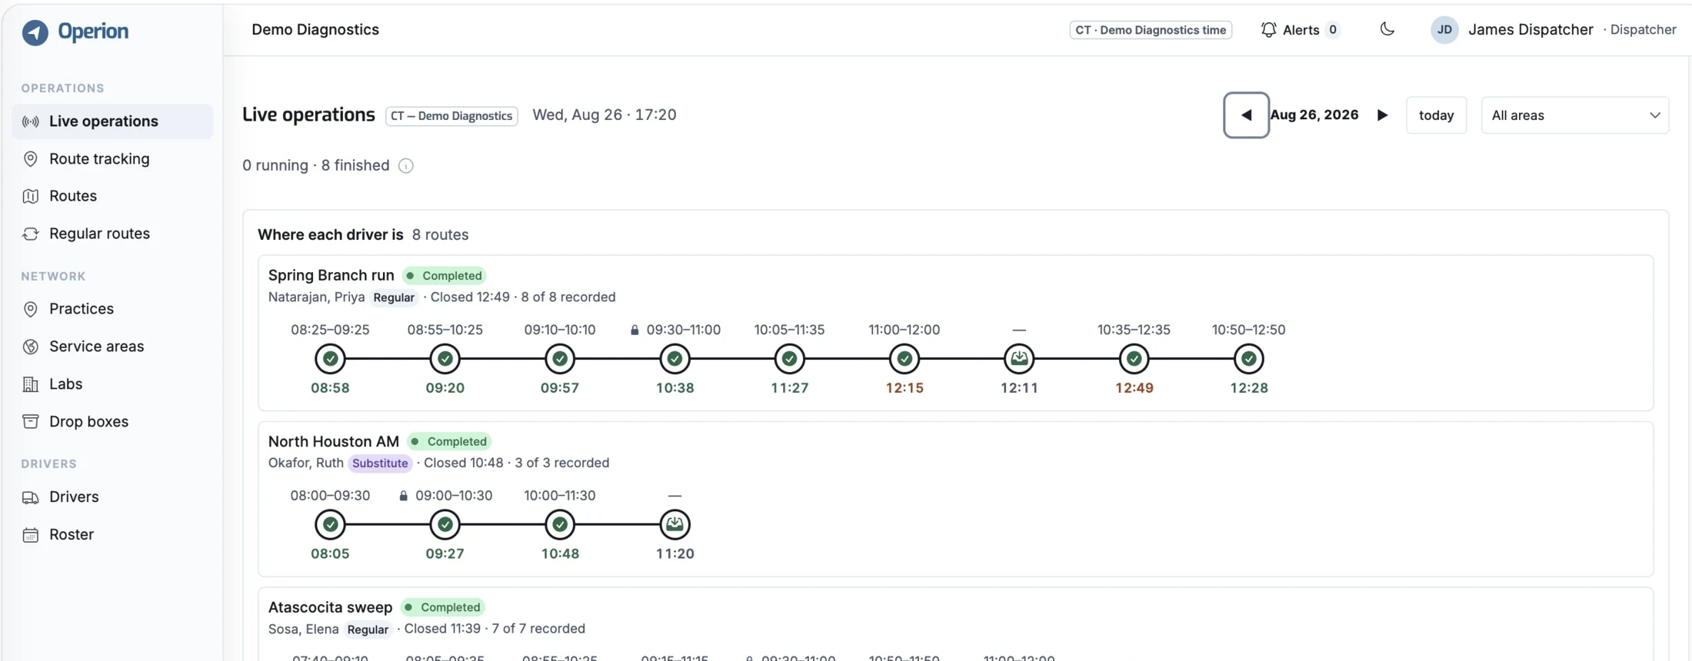Click Spring Branch late stop marker at 12:15

tap(904, 359)
